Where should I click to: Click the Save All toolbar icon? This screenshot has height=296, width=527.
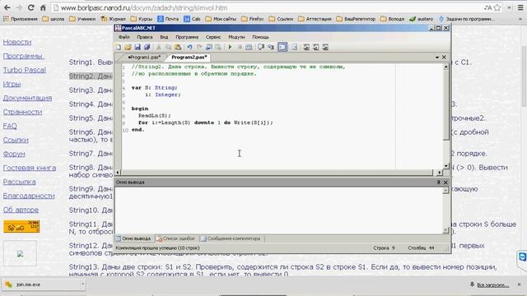[x=147, y=48]
